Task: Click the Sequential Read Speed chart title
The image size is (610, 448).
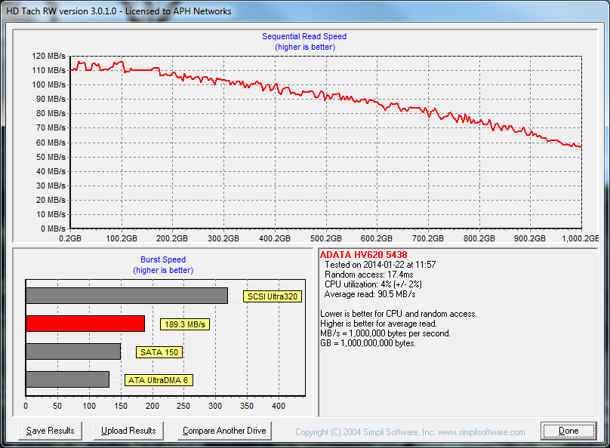Action: click(x=304, y=36)
